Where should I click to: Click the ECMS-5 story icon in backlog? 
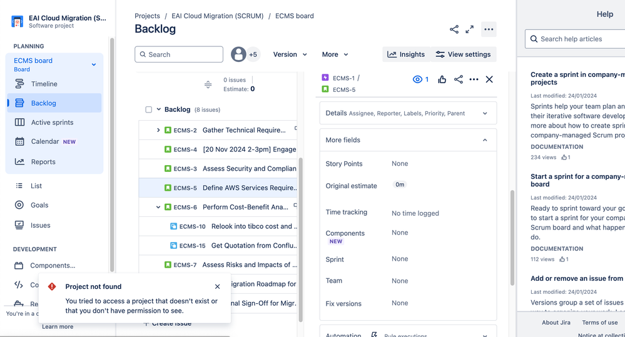[168, 188]
